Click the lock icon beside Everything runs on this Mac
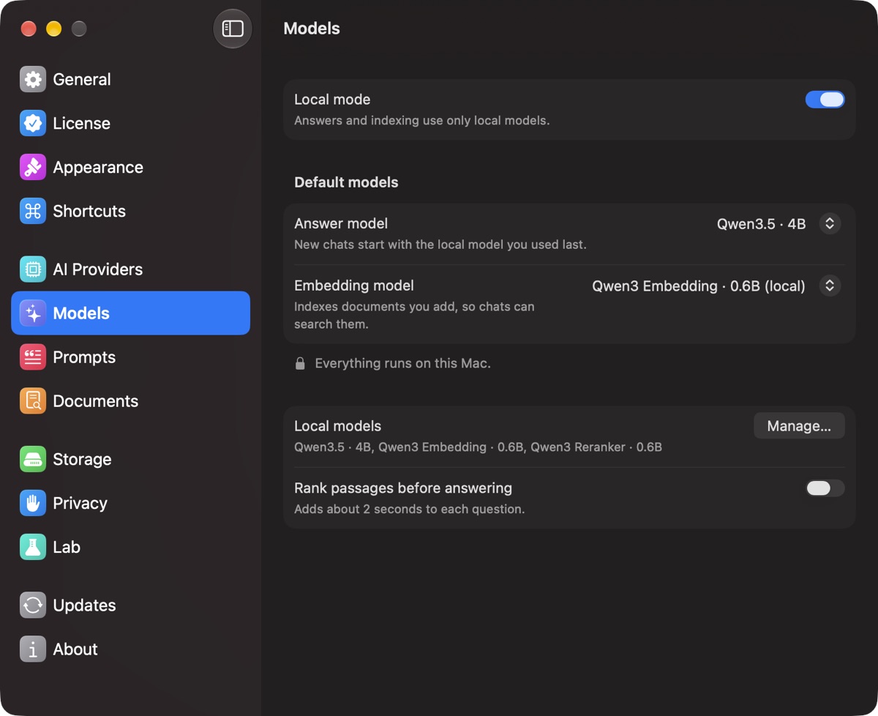 300,363
